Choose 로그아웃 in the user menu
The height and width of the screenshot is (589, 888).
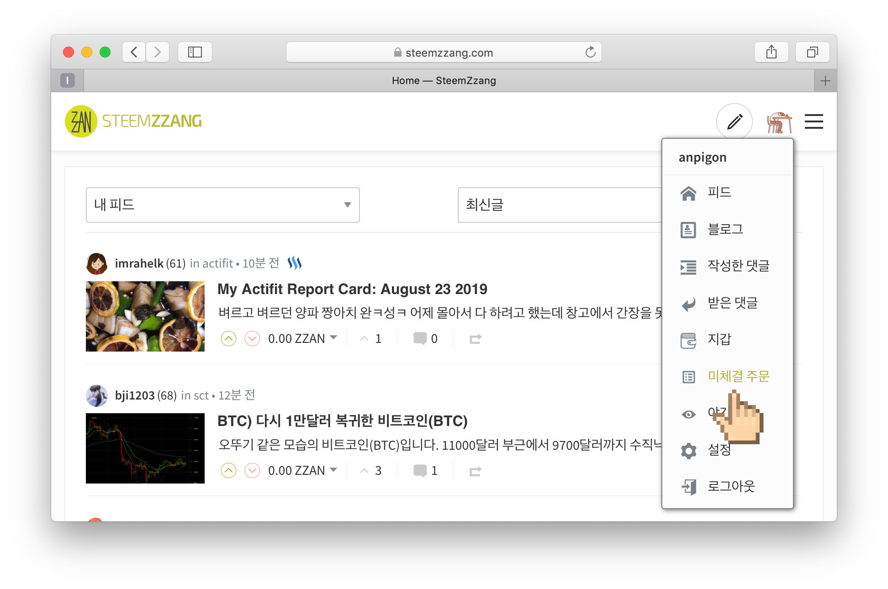coord(731,486)
